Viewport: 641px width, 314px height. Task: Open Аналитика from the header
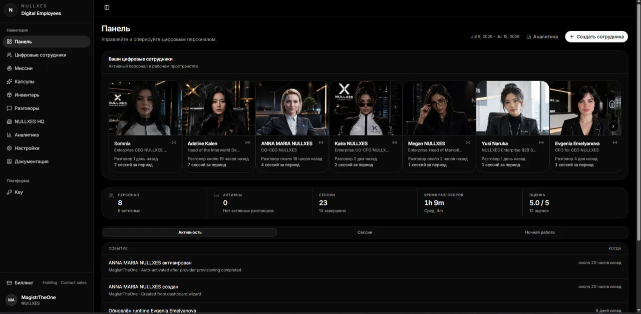(542, 36)
